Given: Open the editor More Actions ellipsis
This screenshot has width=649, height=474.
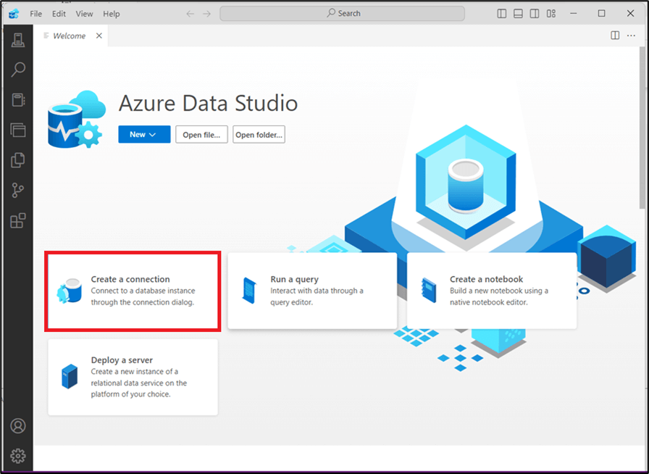Looking at the screenshot, I should pos(631,36).
